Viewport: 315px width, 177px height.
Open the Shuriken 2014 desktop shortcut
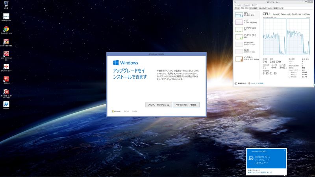(x=6, y=68)
